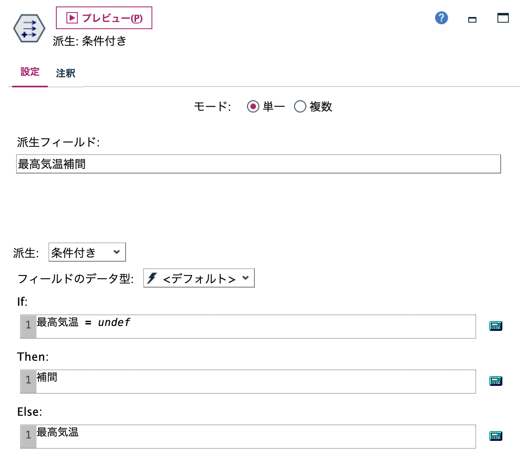Expand the <デフォルト> data type selector
This screenshot has width=525, height=457.
(245, 278)
